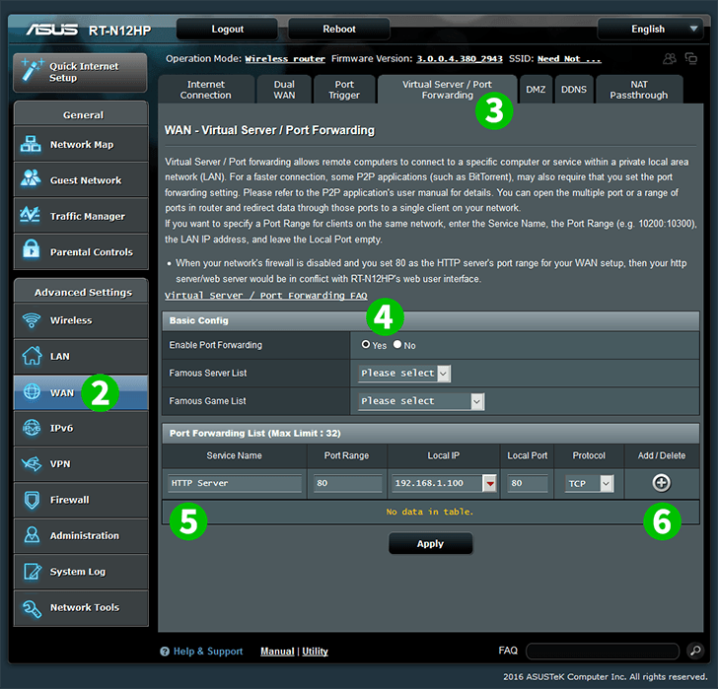Open the English language dropdown
718x689 pixels.
(650, 29)
